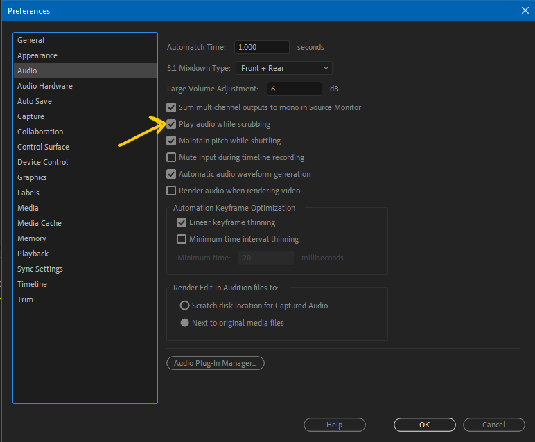The image size is (535, 442).
Task: Go to Timeline preferences section
Action: tap(33, 284)
